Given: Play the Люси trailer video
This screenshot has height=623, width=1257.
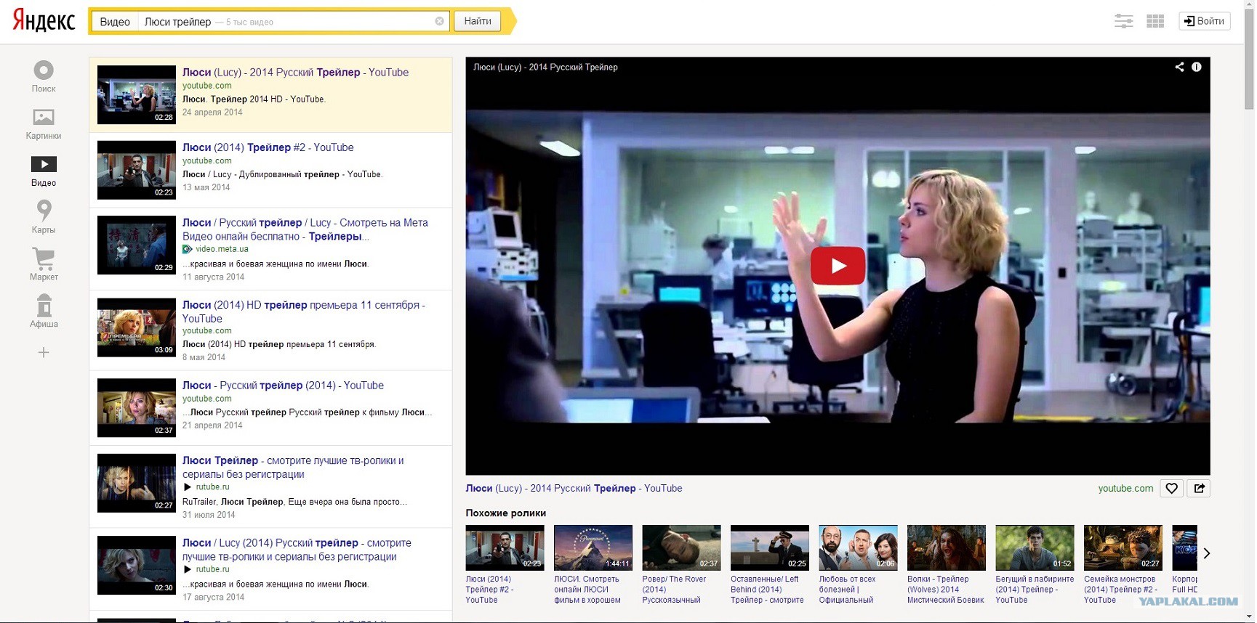Looking at the screenshot, I should (838, 266).
